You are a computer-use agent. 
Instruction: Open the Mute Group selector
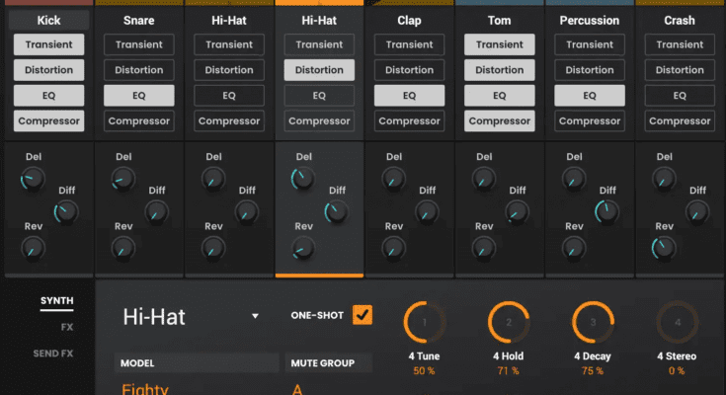(328, 388)
